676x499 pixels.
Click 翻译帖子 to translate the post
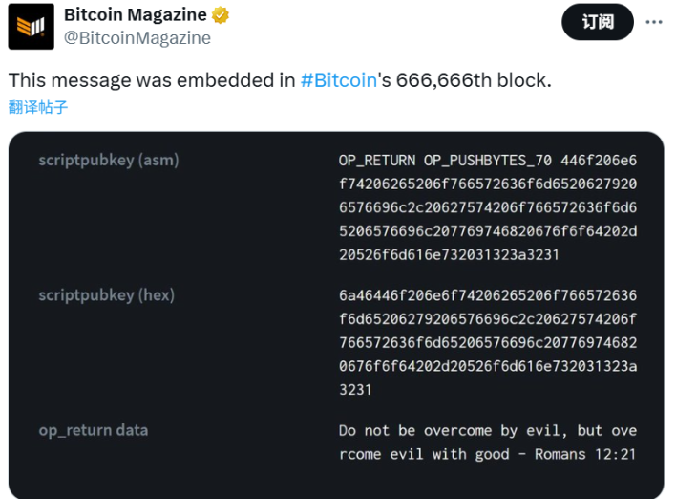click(38, 107)
